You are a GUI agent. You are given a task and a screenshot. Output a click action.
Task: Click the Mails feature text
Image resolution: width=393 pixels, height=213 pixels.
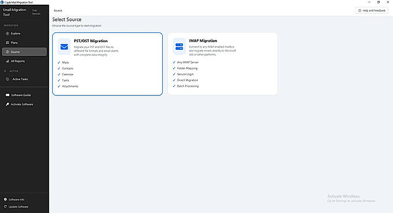[x=65, y=63]
